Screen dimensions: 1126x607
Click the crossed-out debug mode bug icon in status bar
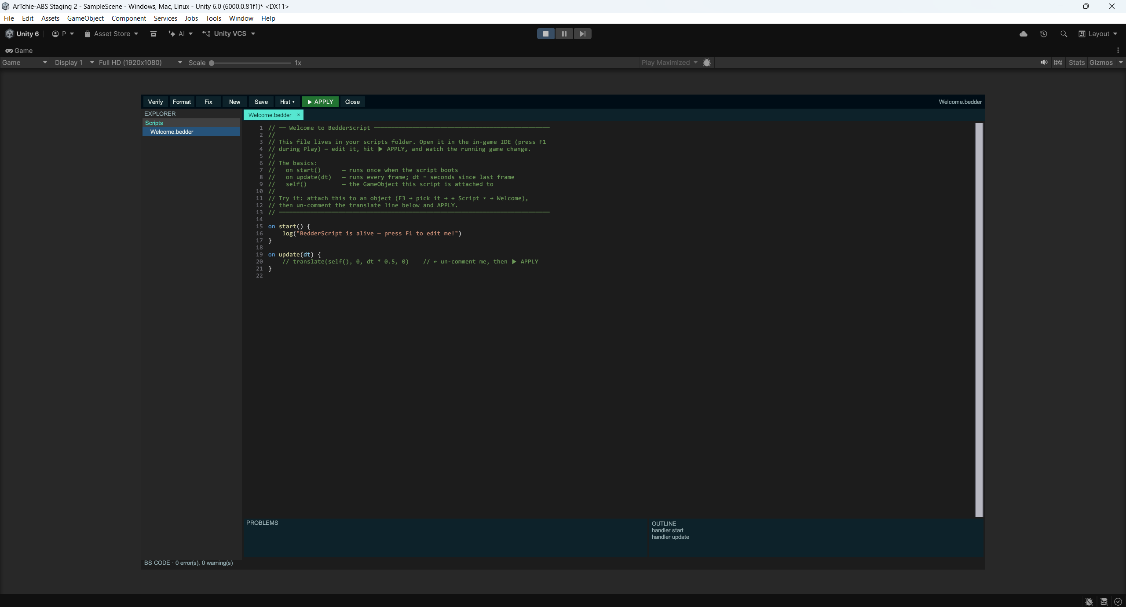[x=1089, y=601]
